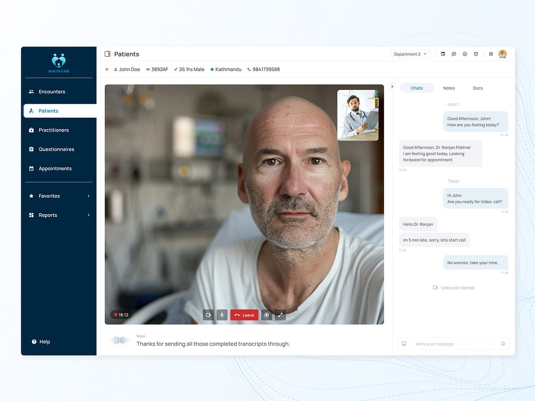This screenshot has width=535, height=401.
Task: Click the June 1 date label
Action: tap(454, 104)
